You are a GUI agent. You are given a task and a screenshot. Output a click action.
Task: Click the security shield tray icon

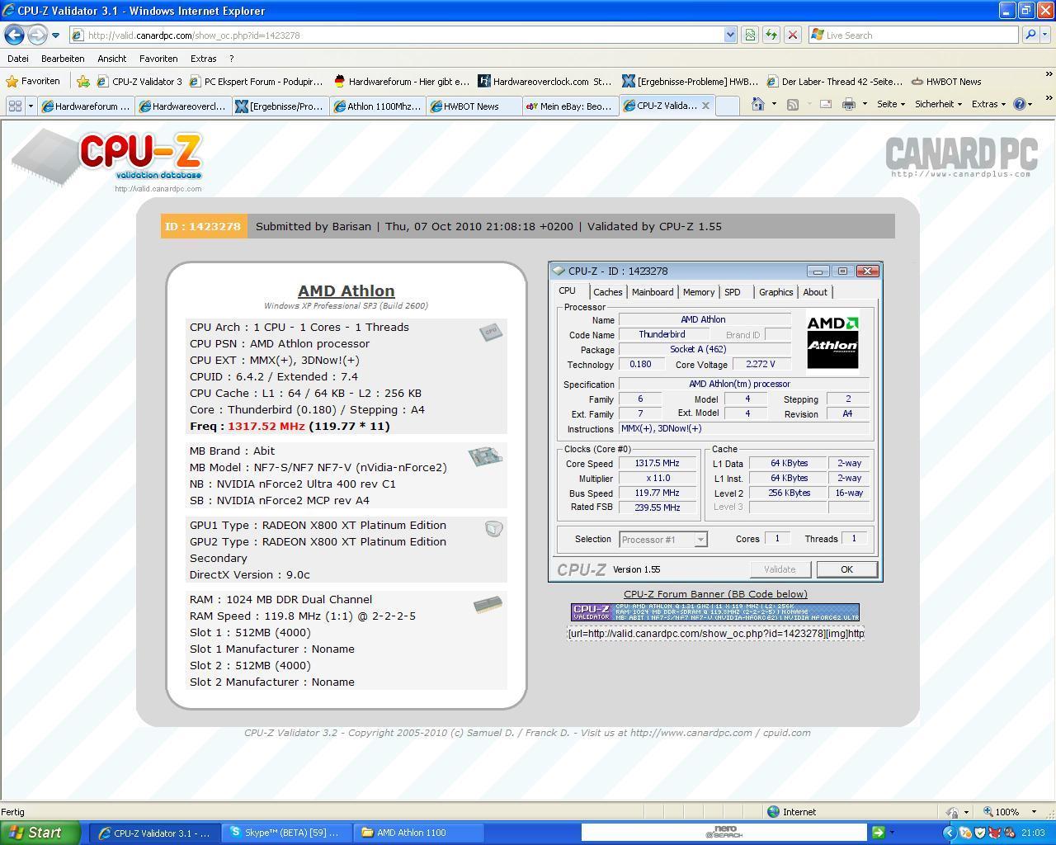tap(980, 833)
